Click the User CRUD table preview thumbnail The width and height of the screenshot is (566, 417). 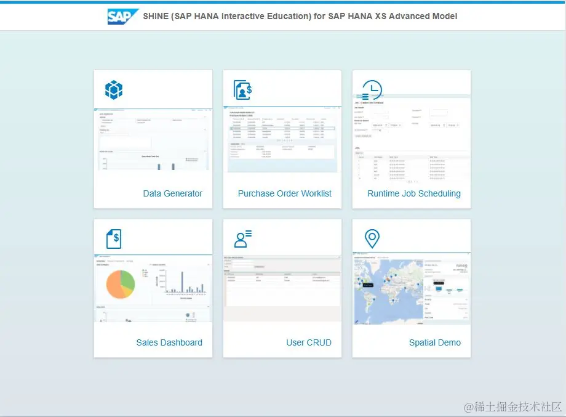pyautogui.click(x=282, y=288)
